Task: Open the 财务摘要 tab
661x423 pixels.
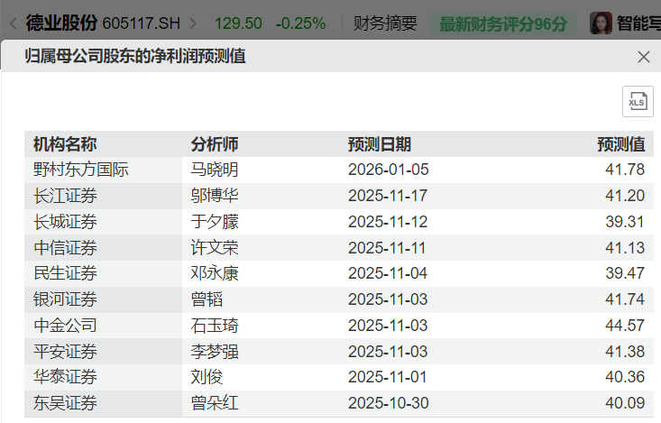Action: click(385, 23)
